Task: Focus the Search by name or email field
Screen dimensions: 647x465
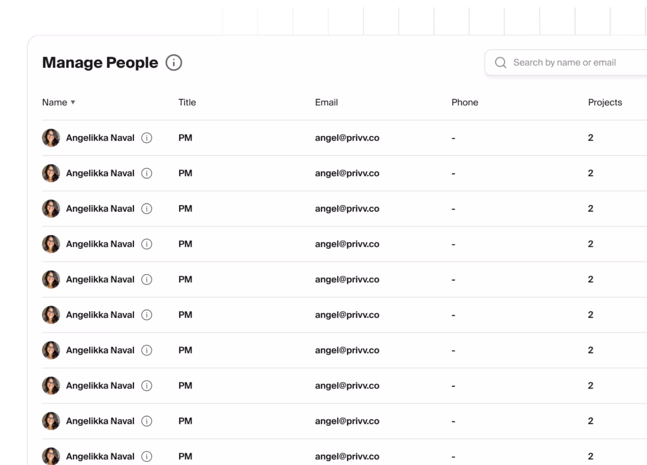Action: 566,63
